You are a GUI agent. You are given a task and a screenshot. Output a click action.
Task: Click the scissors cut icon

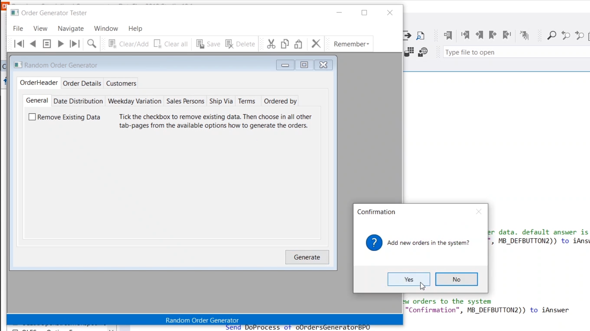point(271,44)
